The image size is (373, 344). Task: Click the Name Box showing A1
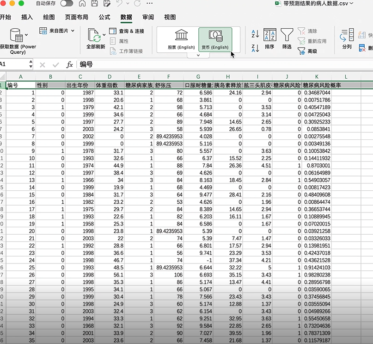point(14,64)
